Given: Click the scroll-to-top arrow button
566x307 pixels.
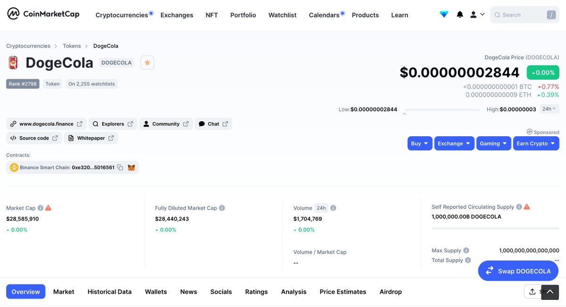Looking at the screenshot, I should click(x=550, y=292).
